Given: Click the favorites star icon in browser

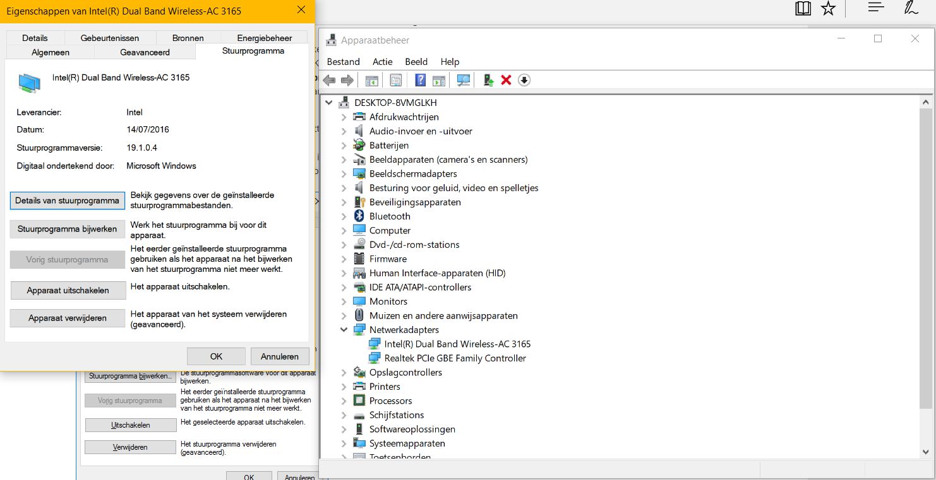Looking at the screenshot, I should [828, 8].
